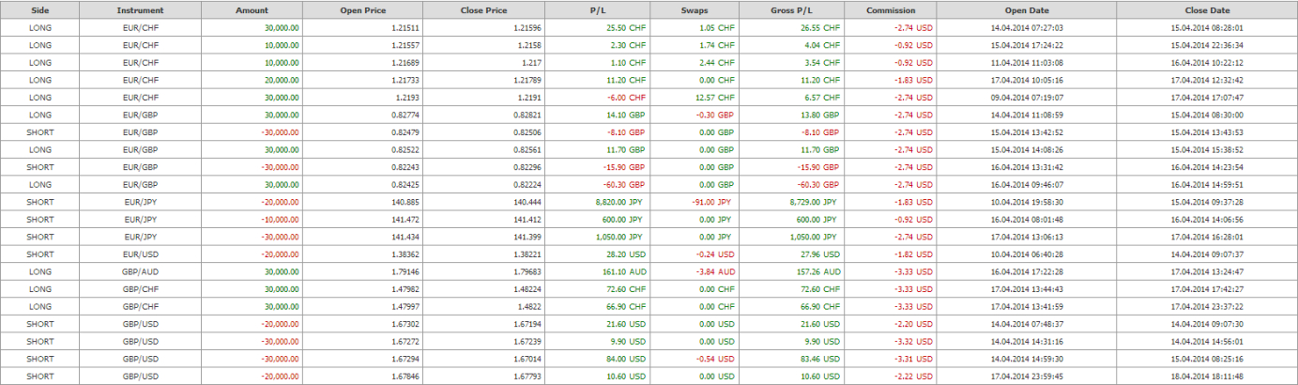Click the EUR/USD instrument cell
This screenshot has width=1298, height=385.
pos(140,254)
